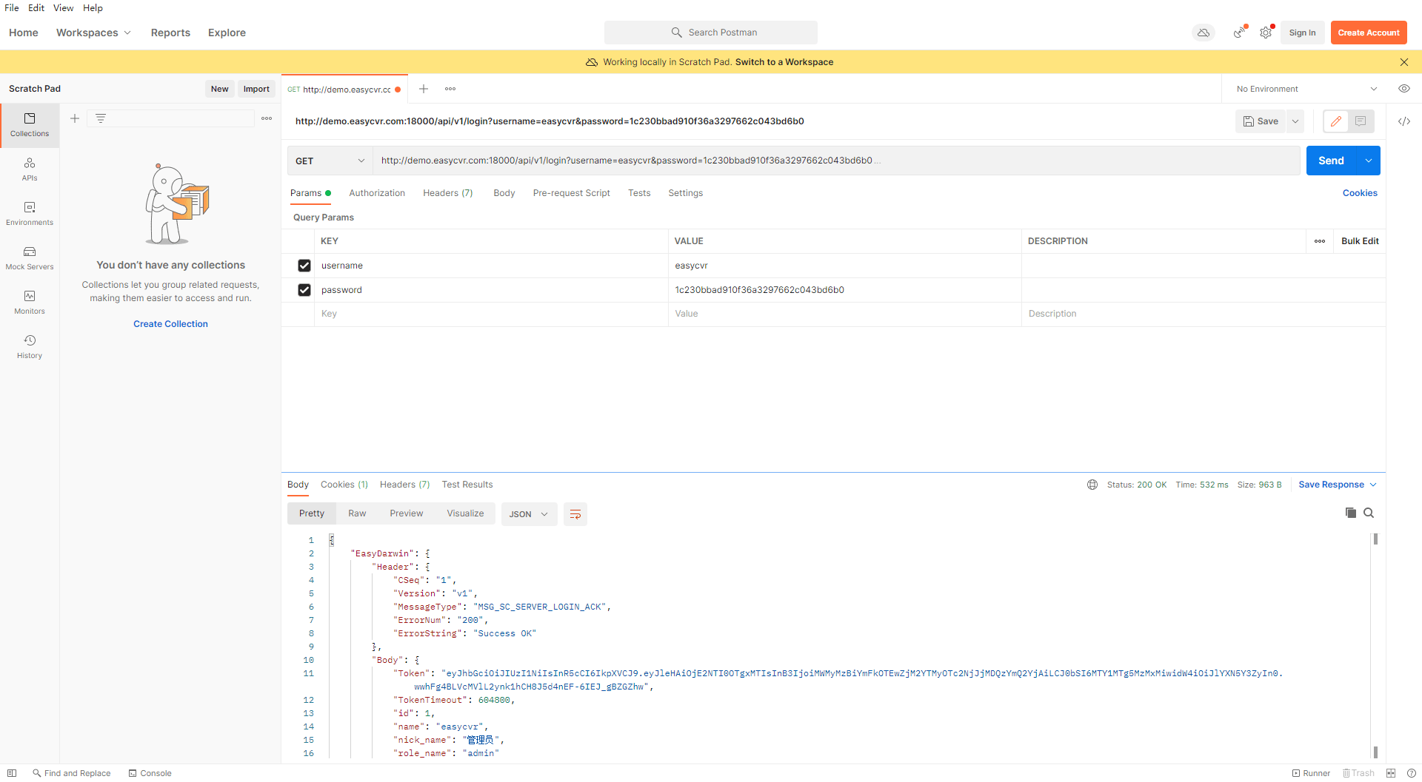The width and height of the screenshot is (1422, 782).
Task: Expand the No Environment dropdown
Action: pos(1306,89)
